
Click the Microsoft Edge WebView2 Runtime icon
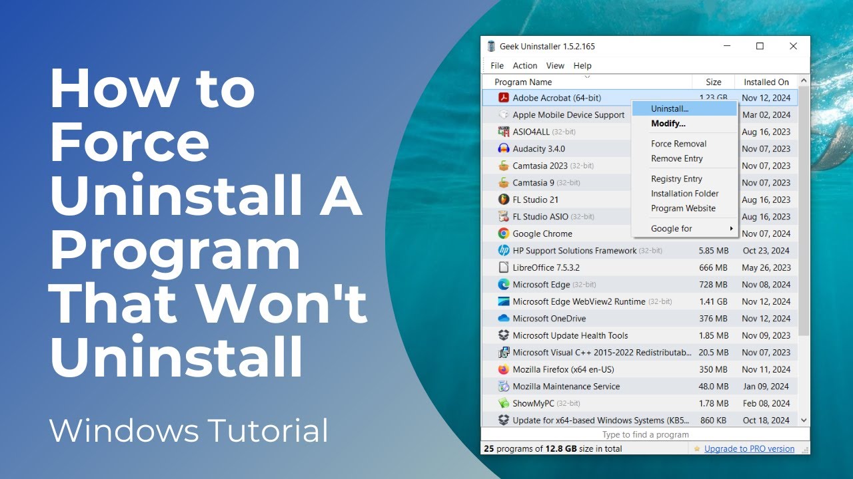tap(504, 301)
